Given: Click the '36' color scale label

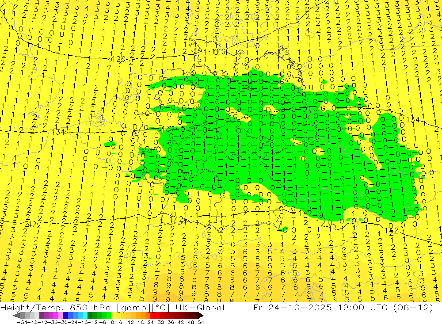Looking at the screenshot, I should [x=171, y=322].
